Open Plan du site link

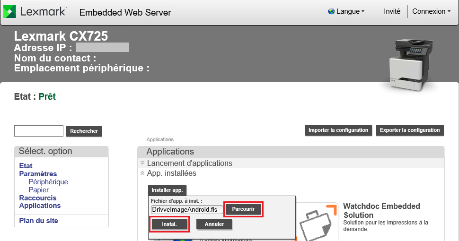[x=39, y=221]
